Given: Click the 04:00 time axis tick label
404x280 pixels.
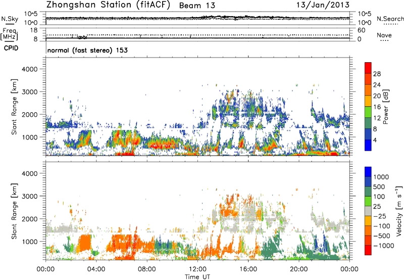Looking at the screenshot, I should 96,269.
